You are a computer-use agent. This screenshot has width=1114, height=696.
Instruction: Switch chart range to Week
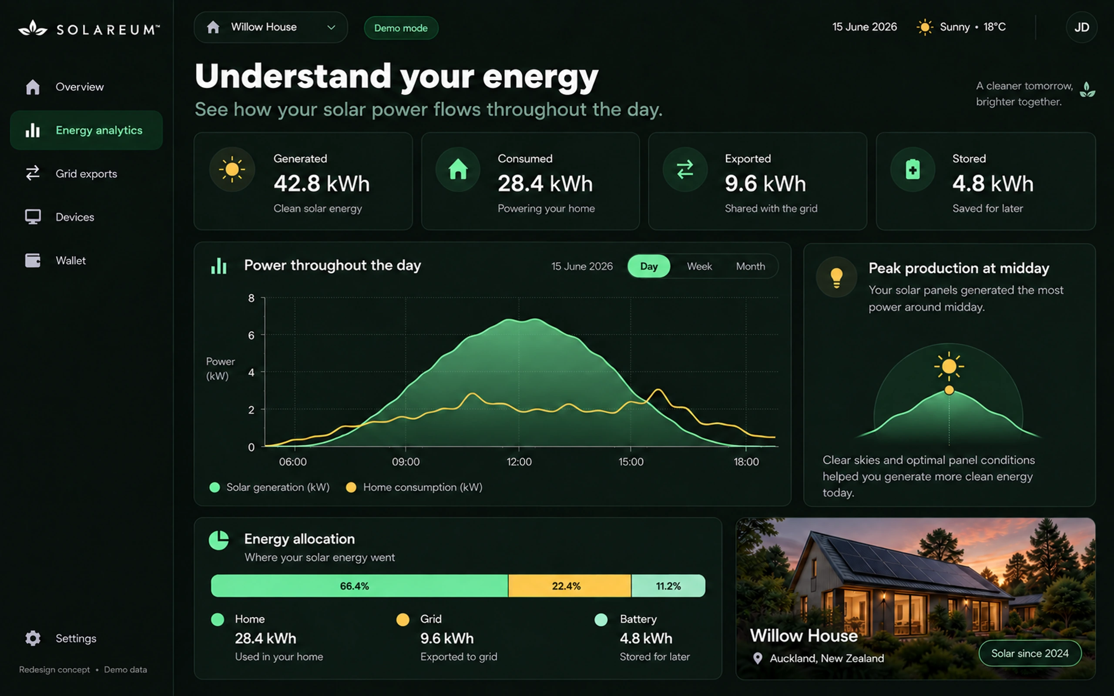(699, 266)
